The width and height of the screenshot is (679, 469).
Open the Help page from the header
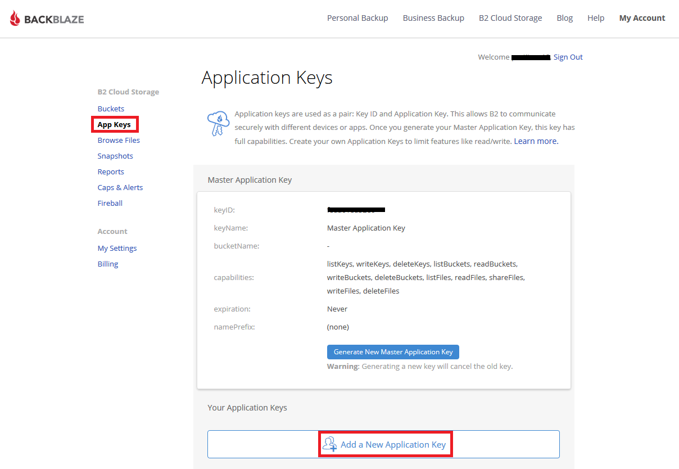tap(596, 18)
